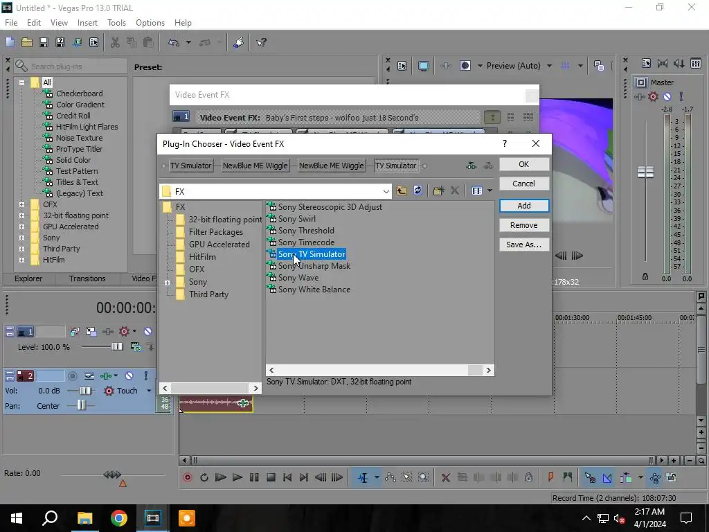Arm audio track 2 for record
This screenshot has height=532, width=709.
coord(72,376)
